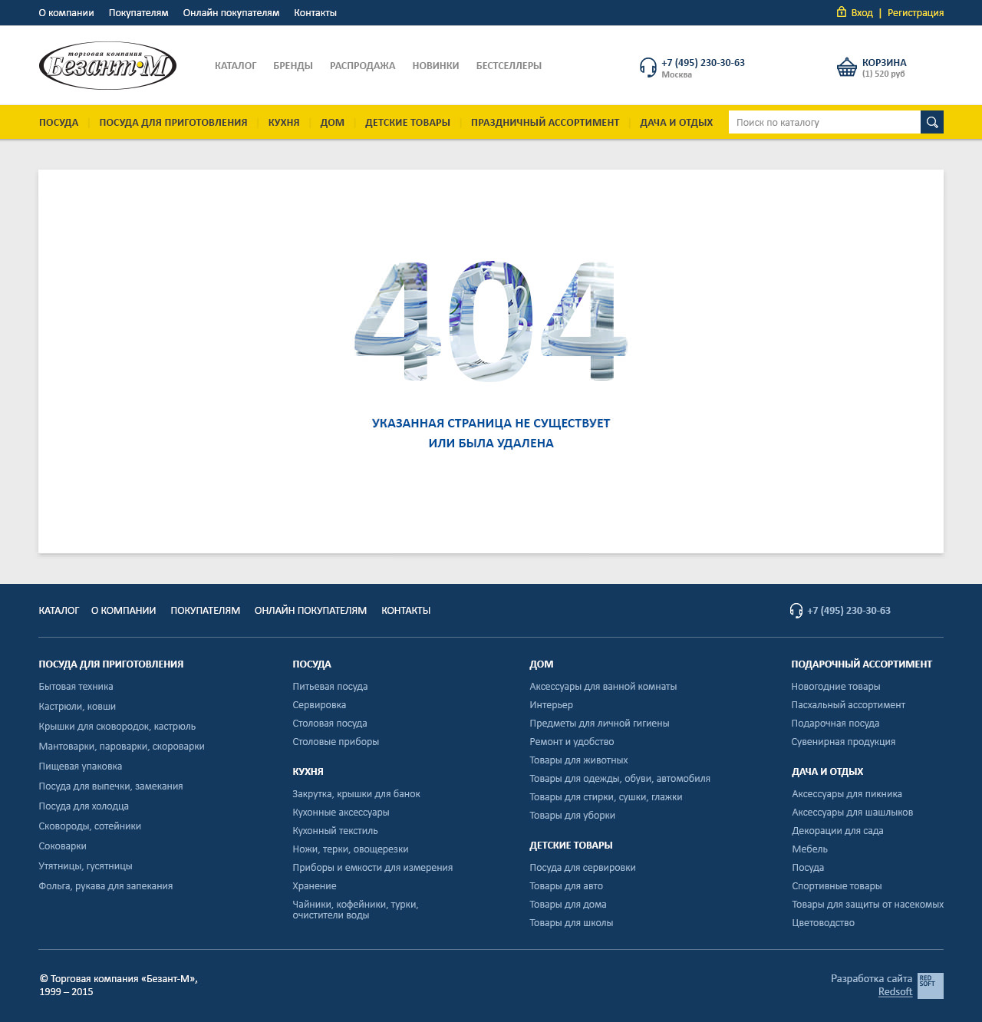The width and height of the screenshot is (982, 1022).
Task: Click the header headset phone icon
Action: (x=648, y=68)
